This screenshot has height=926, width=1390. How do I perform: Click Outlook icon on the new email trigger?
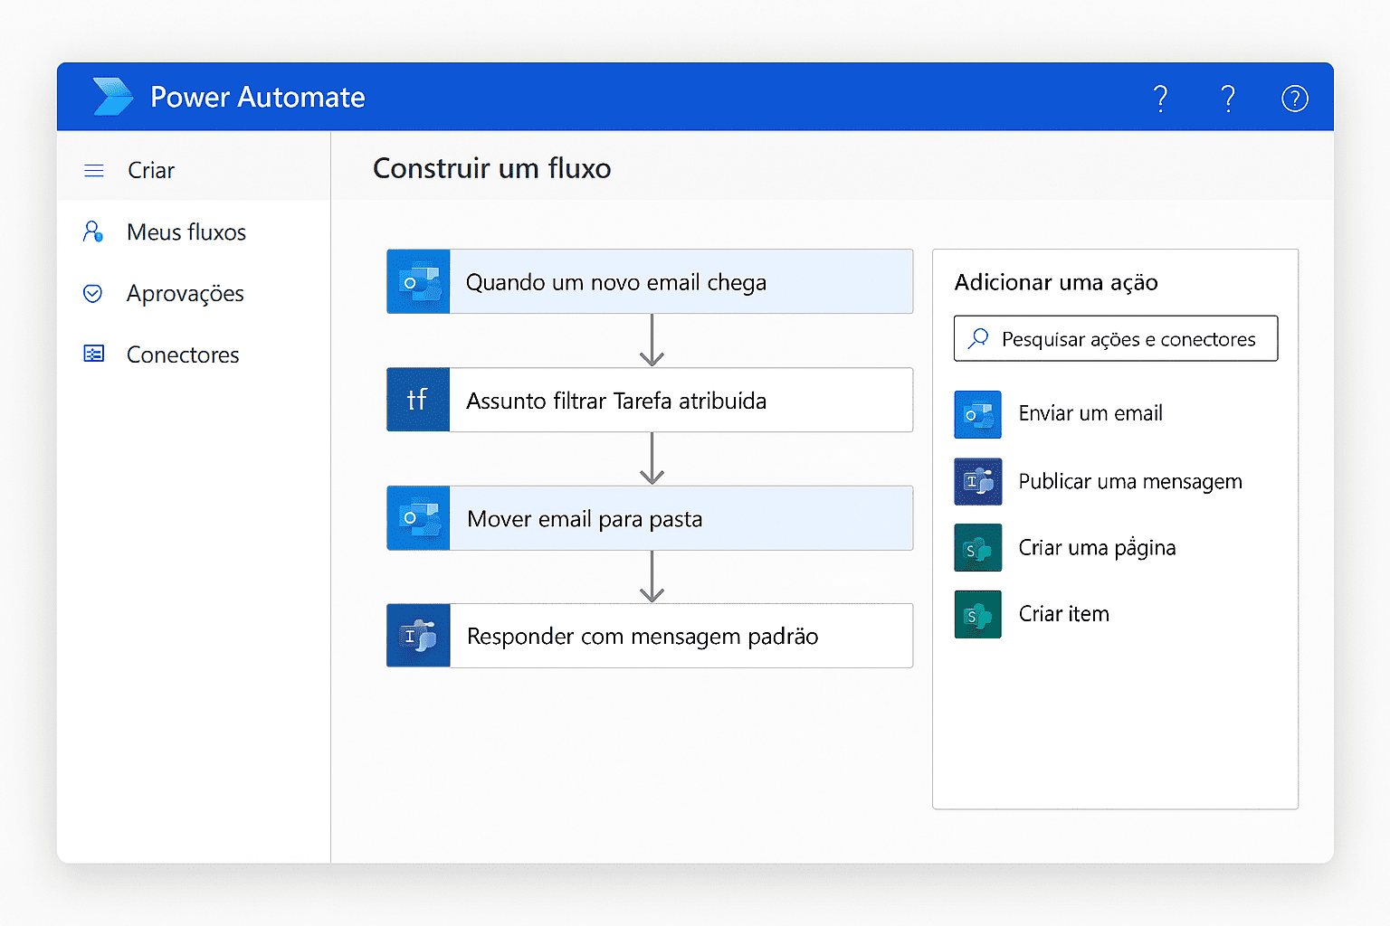(x=418, y=282)
